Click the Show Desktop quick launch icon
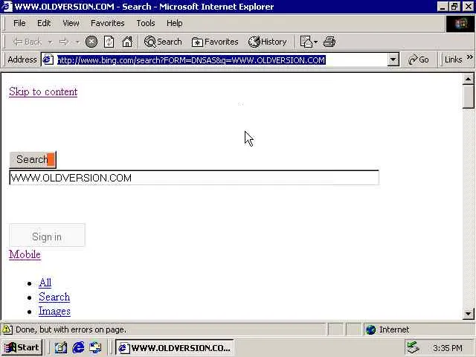 coord(61,347)
